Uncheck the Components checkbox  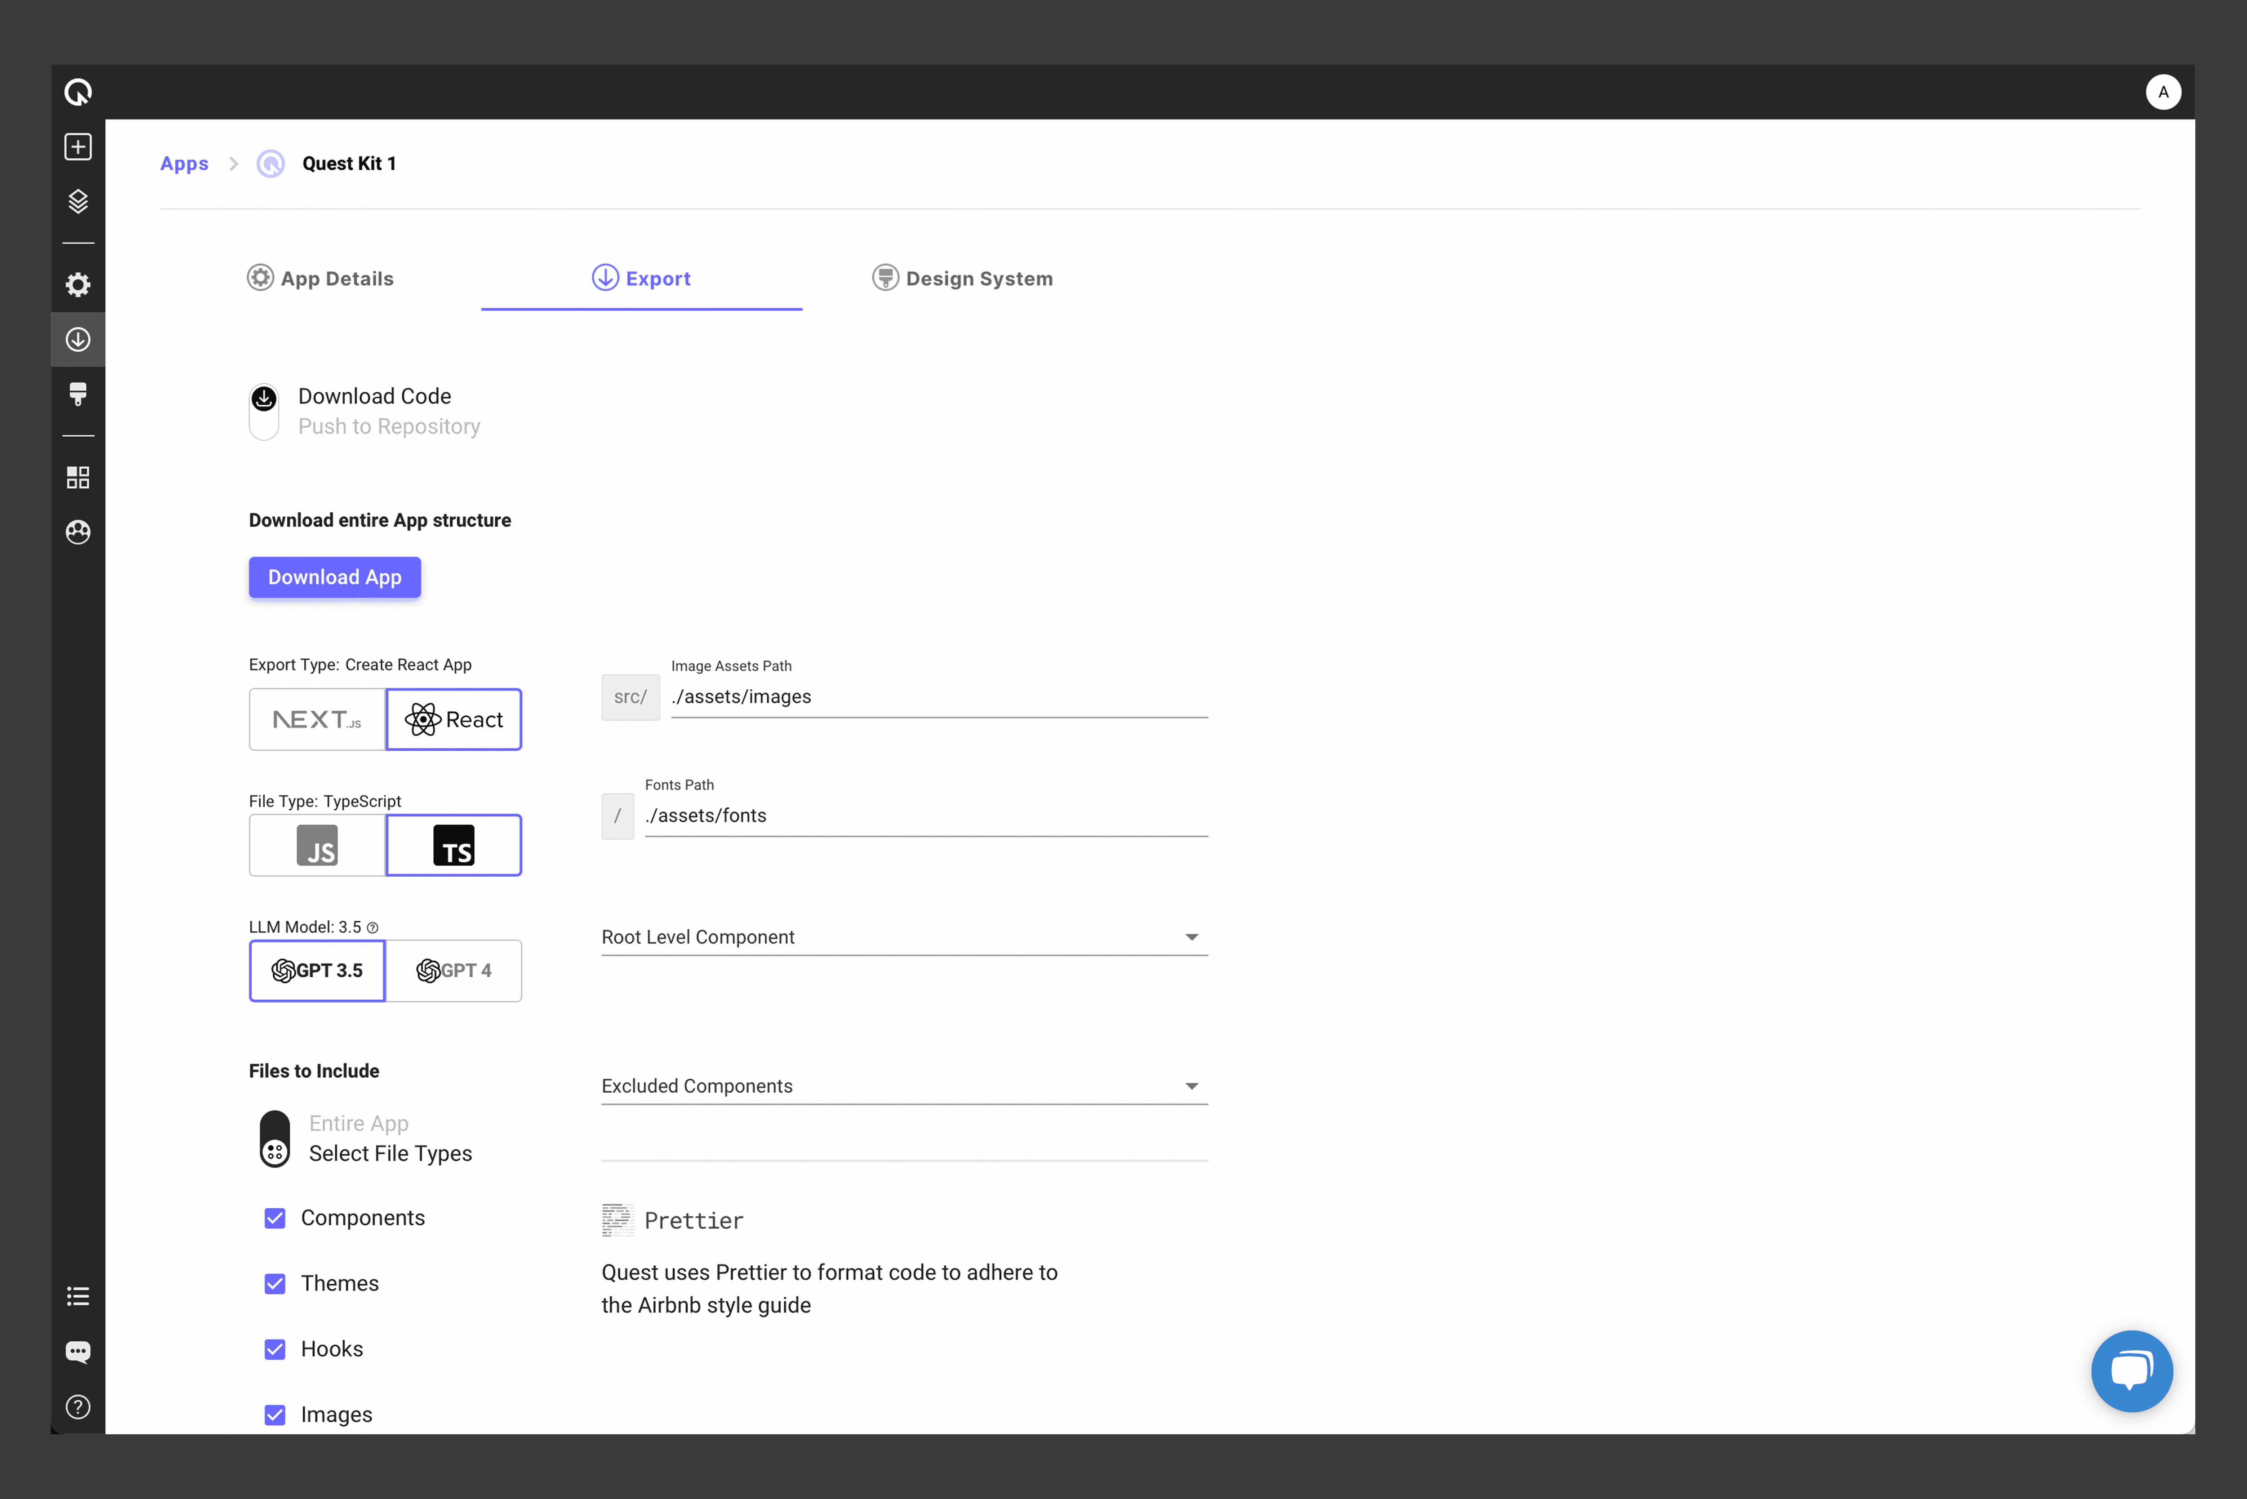tap(275, 1218)
